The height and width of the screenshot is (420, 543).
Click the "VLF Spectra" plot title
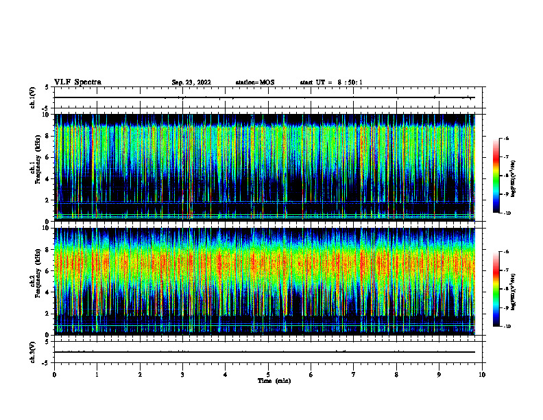coord(77,82)
